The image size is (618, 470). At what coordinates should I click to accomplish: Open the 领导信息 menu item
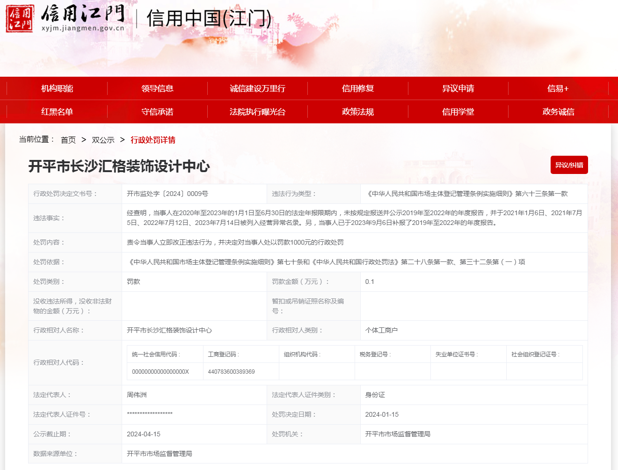tap(157, 88)
